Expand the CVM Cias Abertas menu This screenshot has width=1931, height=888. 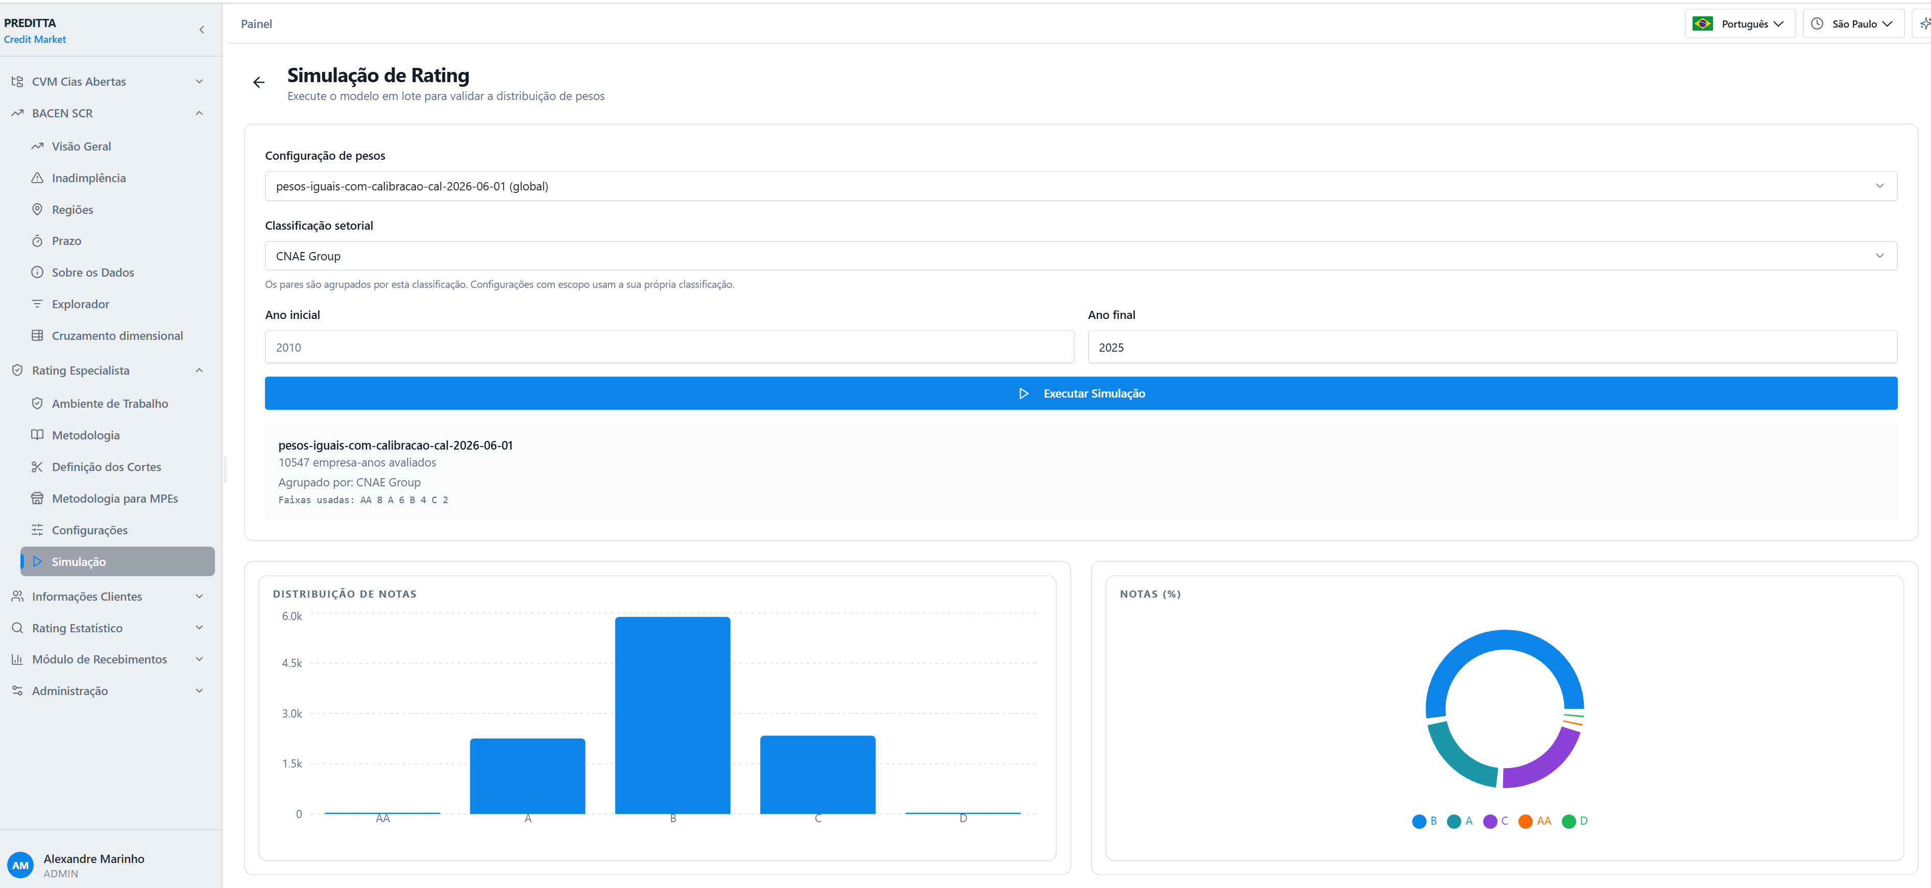pos(108,82)
